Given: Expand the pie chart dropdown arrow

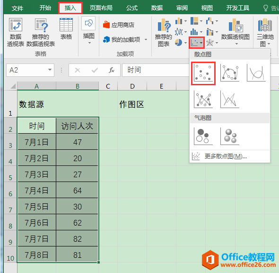Looking at the screenshot, I should [x=185, y=43].
